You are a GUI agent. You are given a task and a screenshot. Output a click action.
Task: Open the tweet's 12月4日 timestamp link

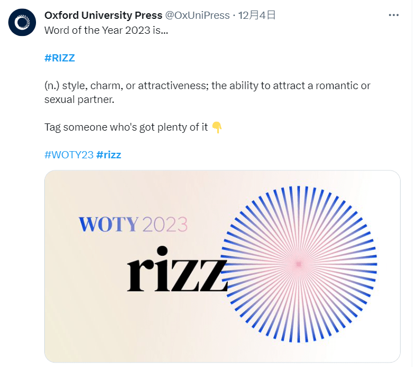point(257,15)
